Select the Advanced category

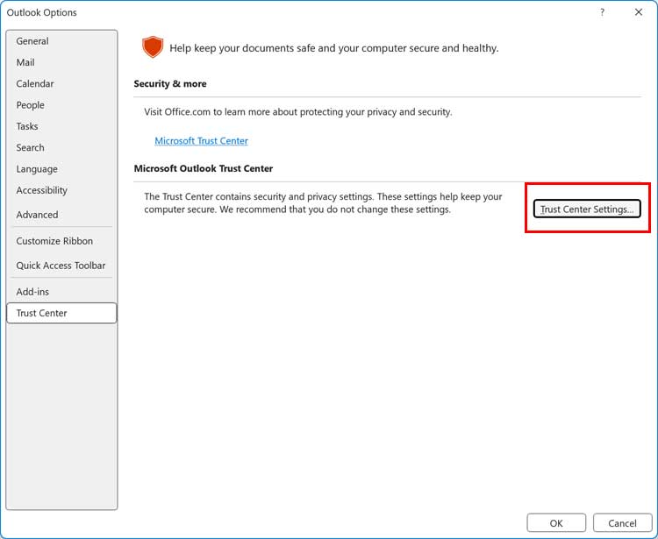click(x=61, y=215)
